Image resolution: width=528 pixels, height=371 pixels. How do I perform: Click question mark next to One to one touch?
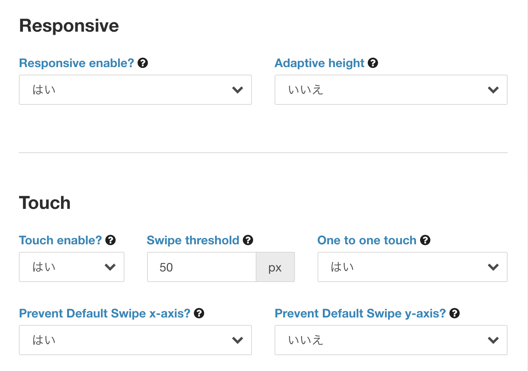pos(425,240)
